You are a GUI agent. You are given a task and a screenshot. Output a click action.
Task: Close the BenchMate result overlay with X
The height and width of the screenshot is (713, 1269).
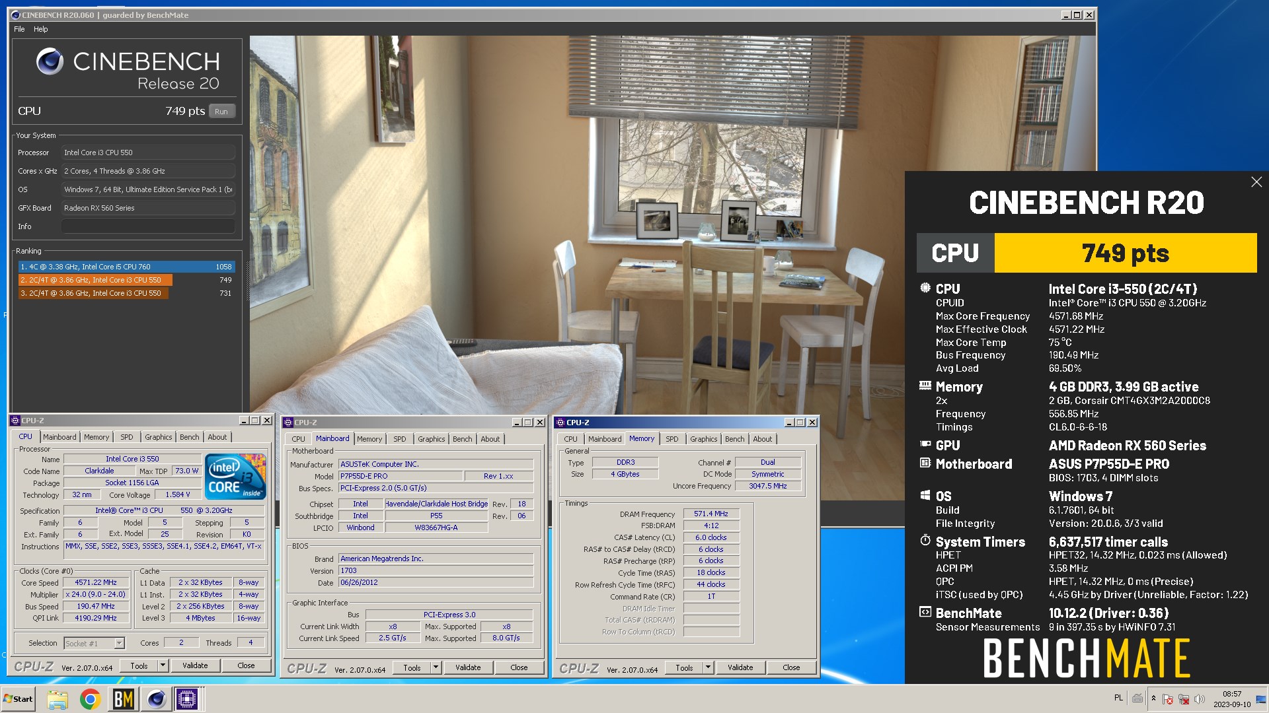(x=1256, y=182)
